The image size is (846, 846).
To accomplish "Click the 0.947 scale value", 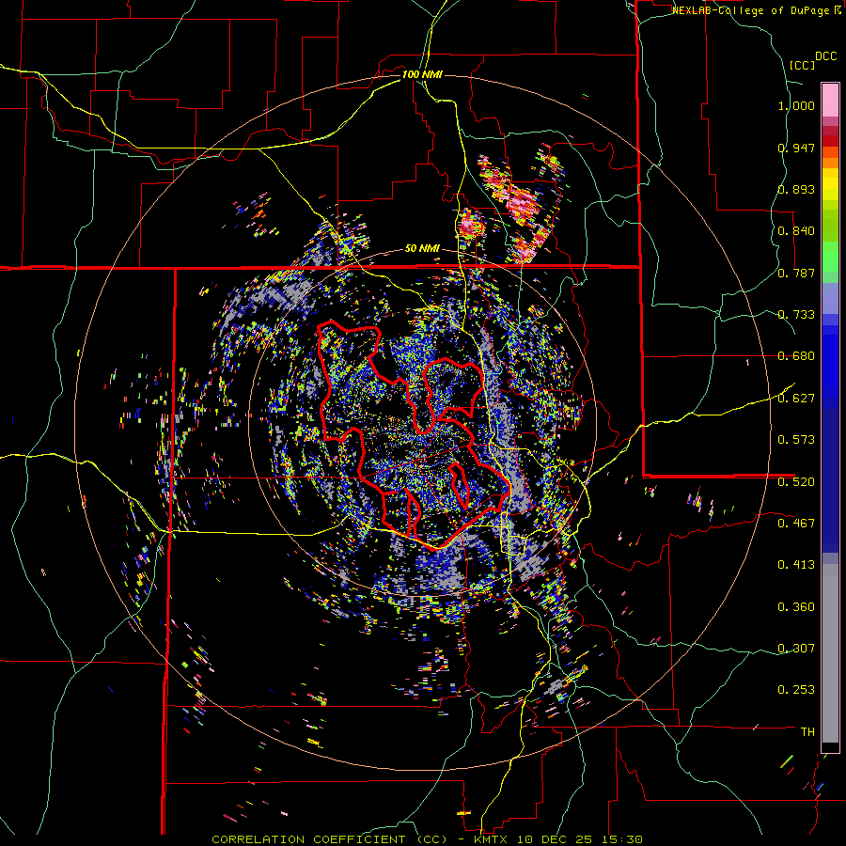I will click(x=796, y=148).
